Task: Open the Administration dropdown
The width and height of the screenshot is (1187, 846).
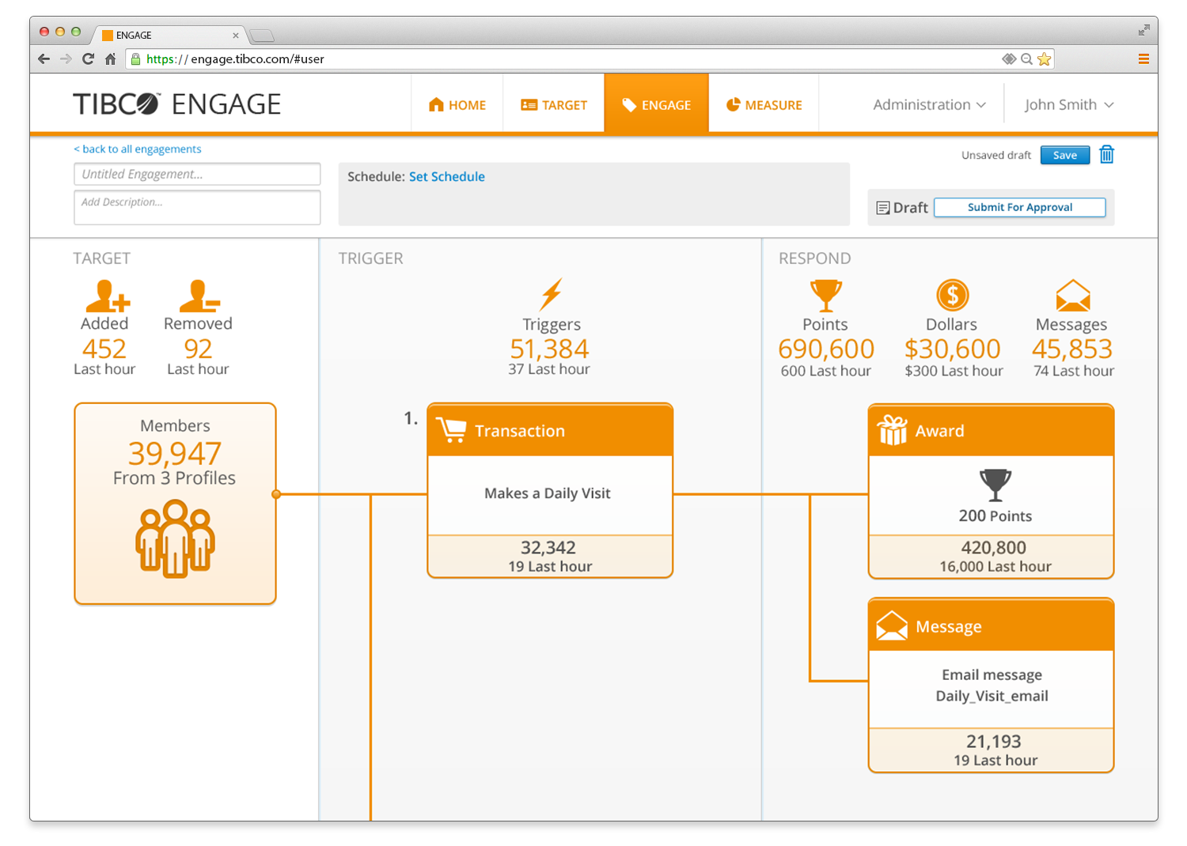Action: [929, 104]
